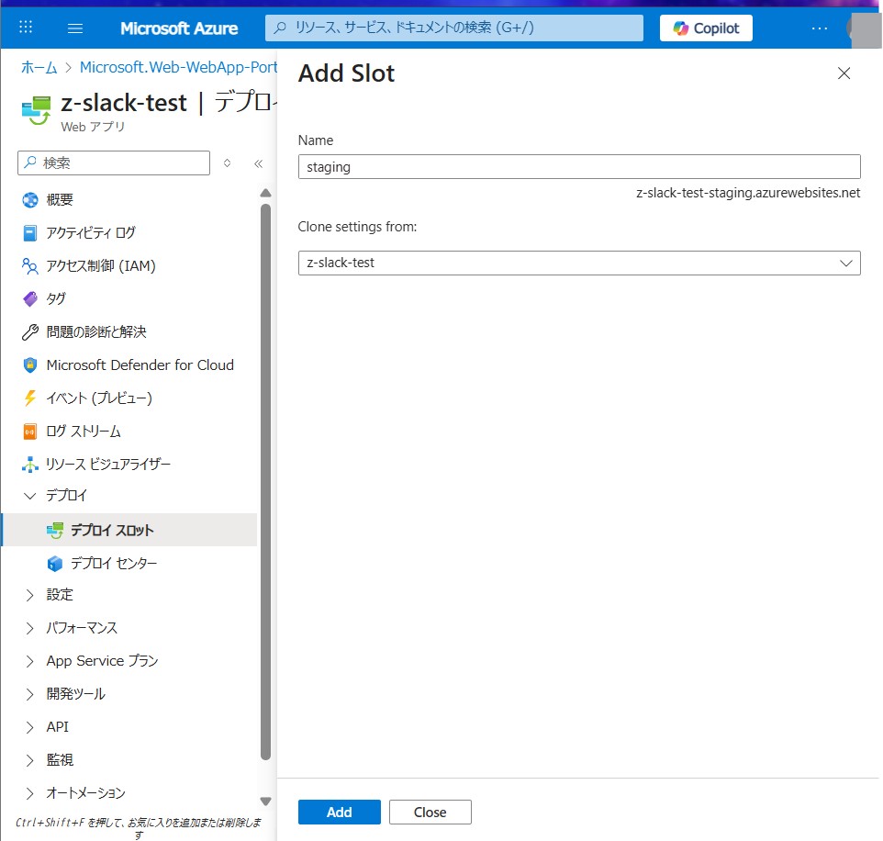Click the z-slack-test web app icon
This screenshot has height=841, width=883.
37,110
